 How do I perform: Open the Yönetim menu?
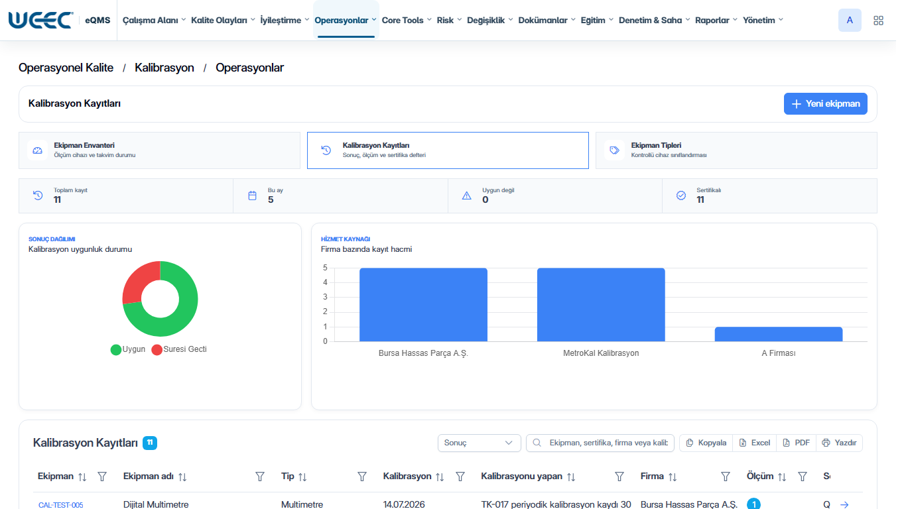[x=763, y=21]
